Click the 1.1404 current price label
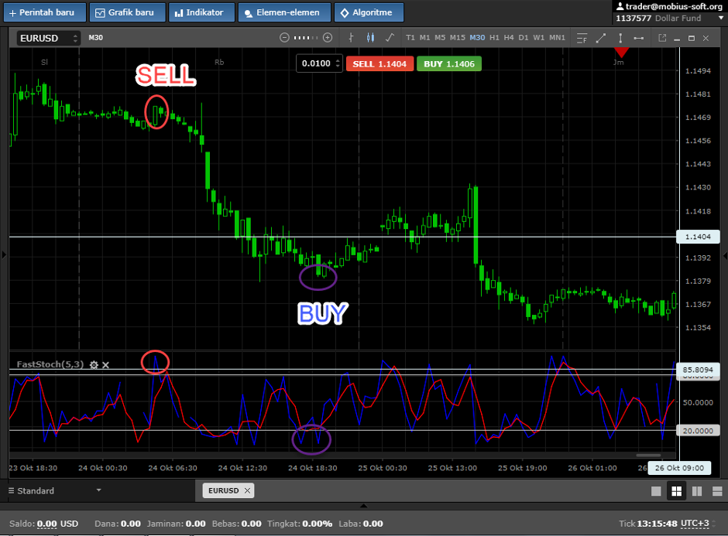 [x=698, y=237]
